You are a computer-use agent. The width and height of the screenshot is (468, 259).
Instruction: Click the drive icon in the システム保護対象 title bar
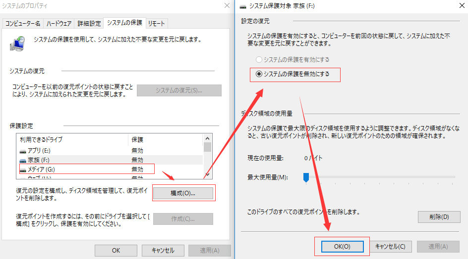click(243, 6)
